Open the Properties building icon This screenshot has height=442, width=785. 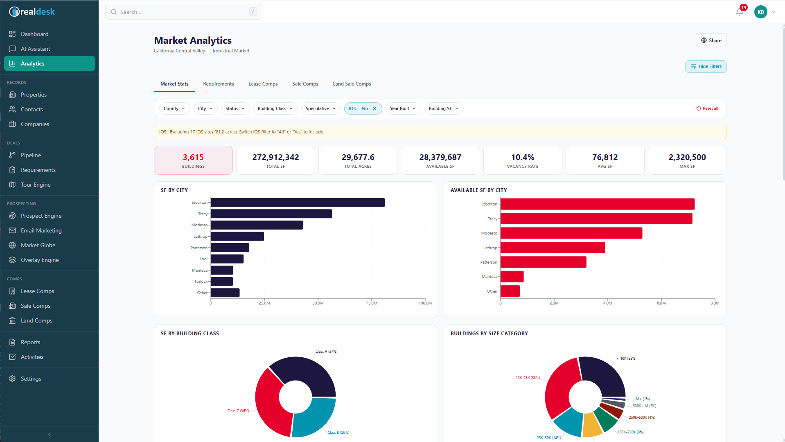click(x=12, y=95)
